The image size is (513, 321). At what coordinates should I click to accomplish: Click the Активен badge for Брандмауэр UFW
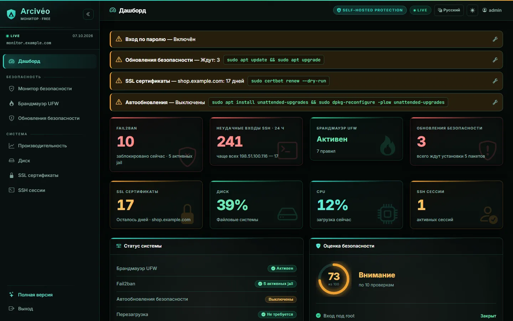282,269
